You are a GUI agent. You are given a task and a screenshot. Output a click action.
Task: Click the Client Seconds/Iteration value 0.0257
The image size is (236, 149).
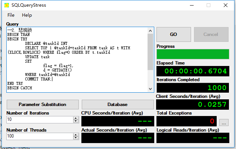pyautogui.click(x=193, y=105)
